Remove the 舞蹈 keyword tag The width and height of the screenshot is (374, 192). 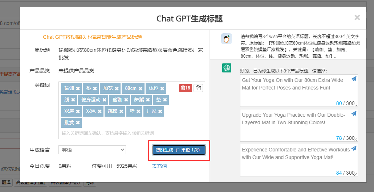pos(148,100)
